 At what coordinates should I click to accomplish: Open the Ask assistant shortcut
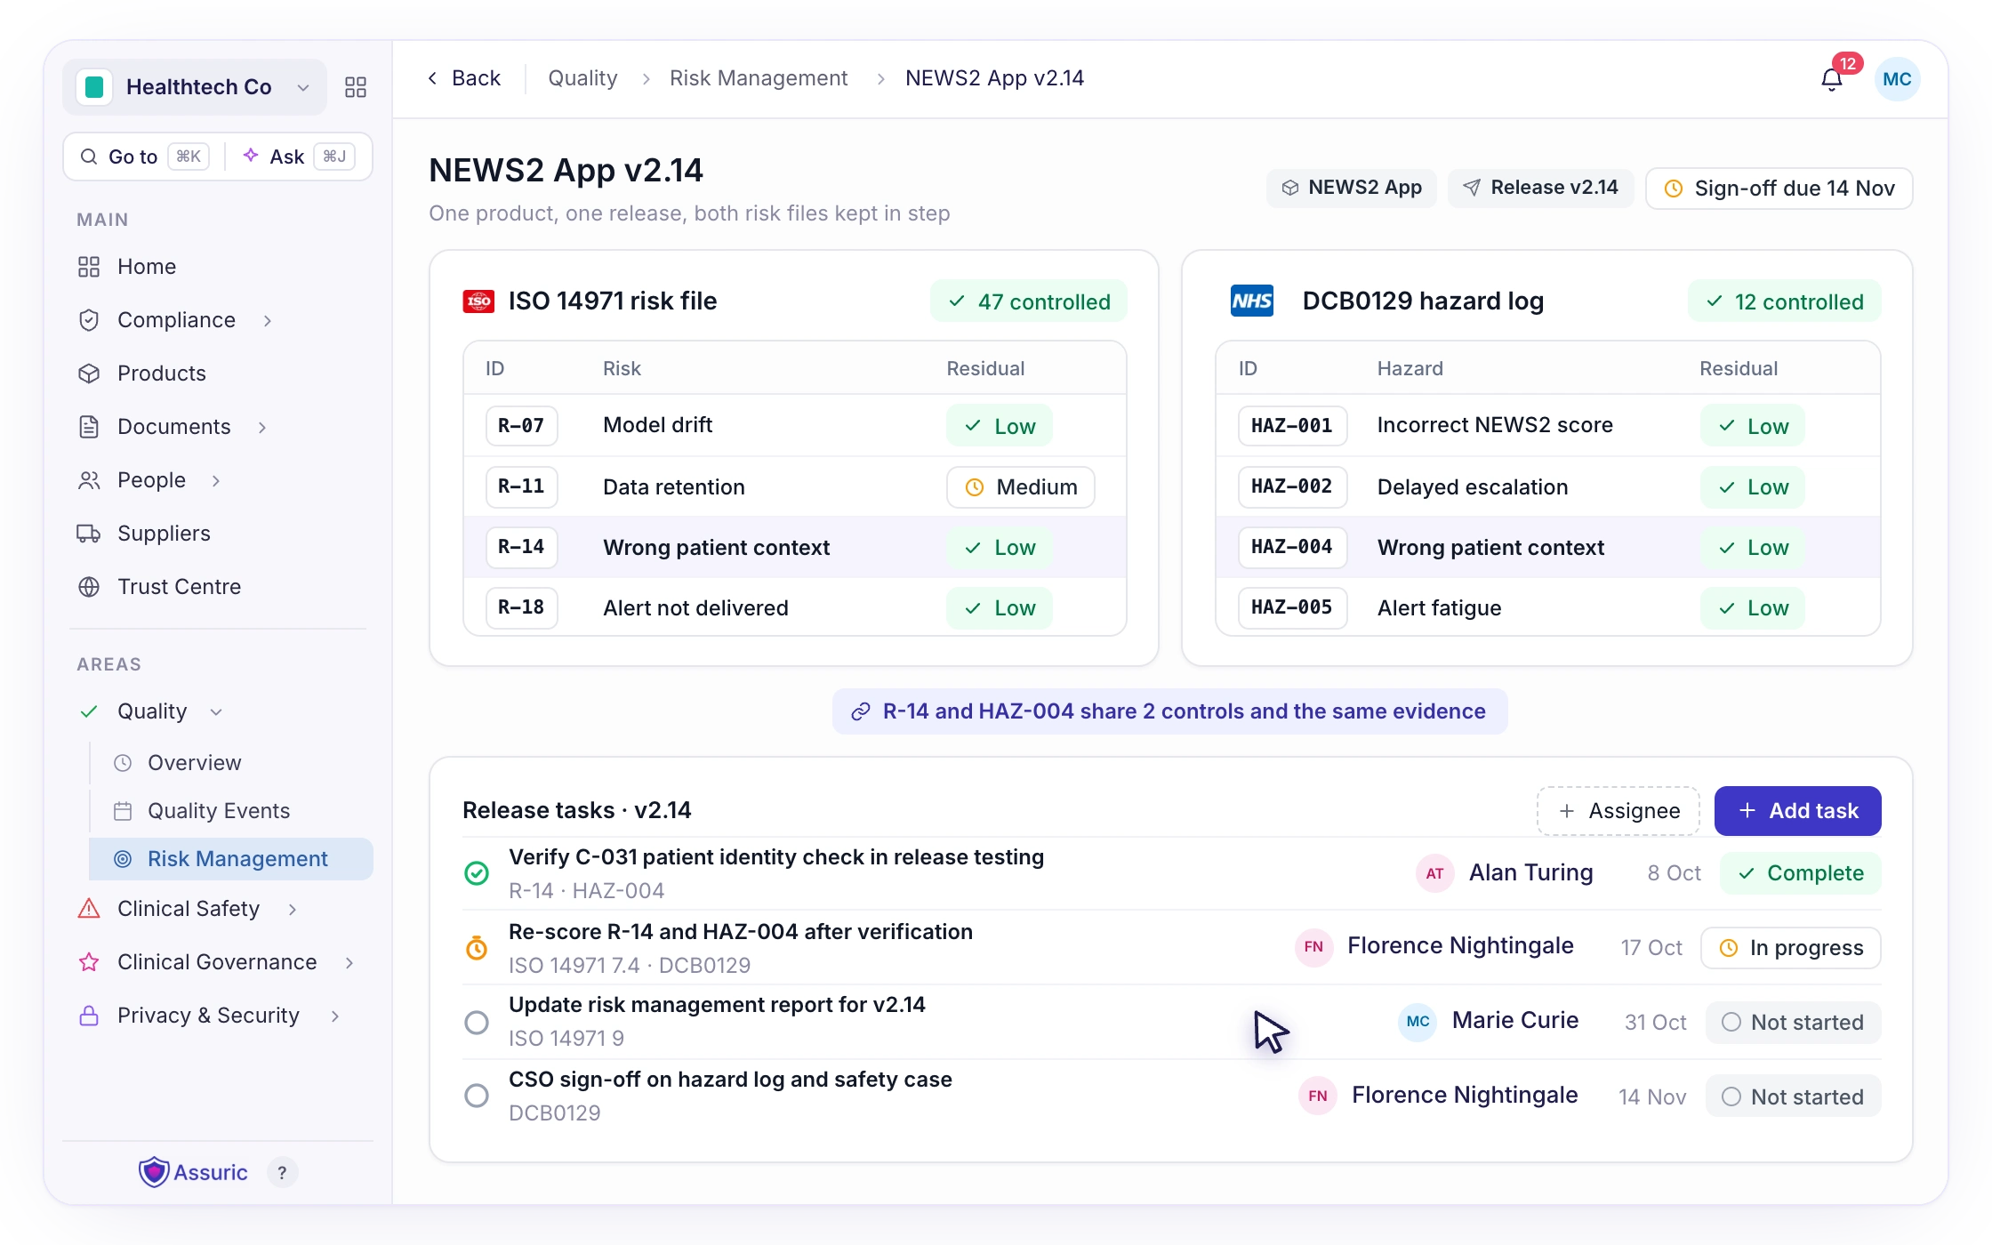(x=299, y=157)
